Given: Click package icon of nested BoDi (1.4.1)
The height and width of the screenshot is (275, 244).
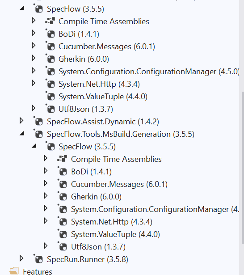Looking at the screenshot, I should (63, 172).
